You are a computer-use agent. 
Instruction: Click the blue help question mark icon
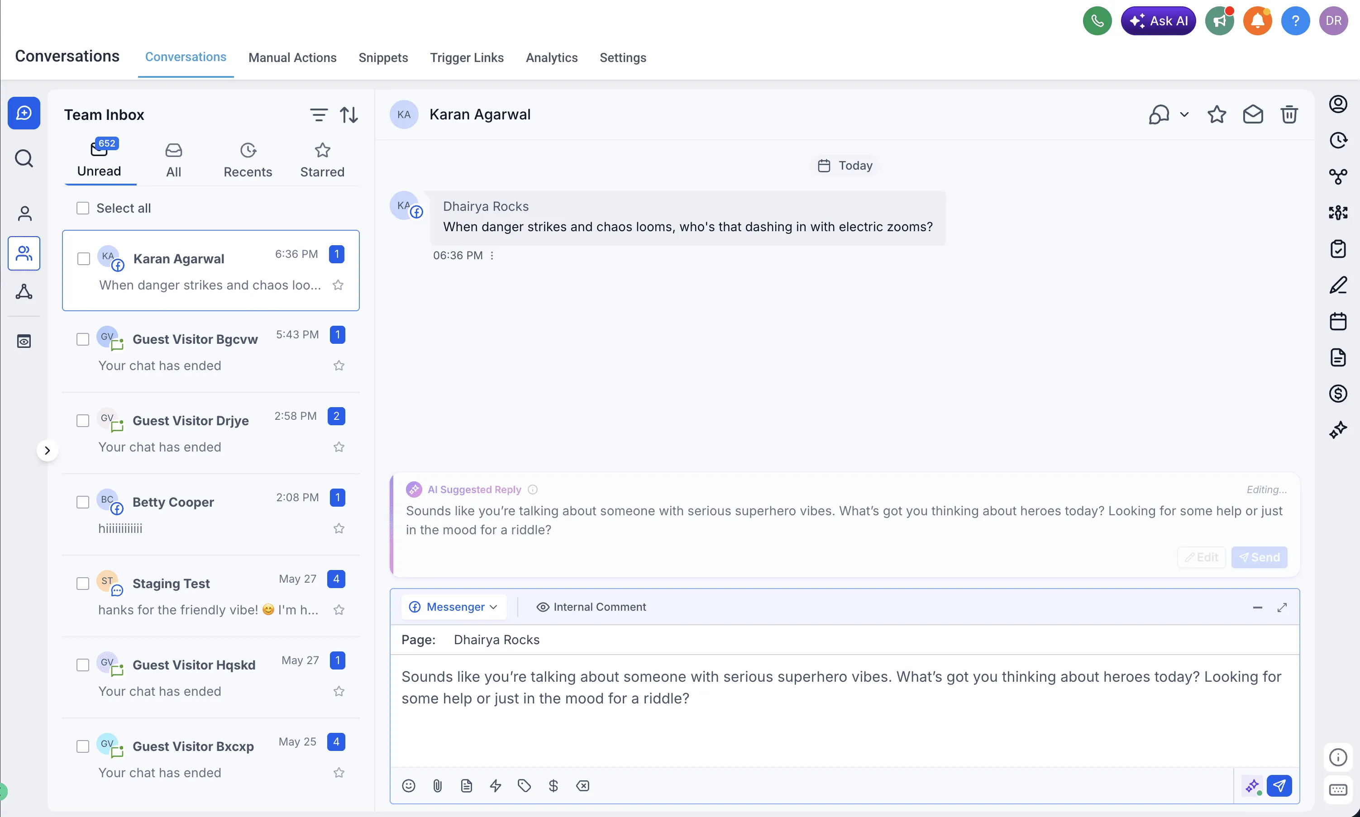(1296, 21)
